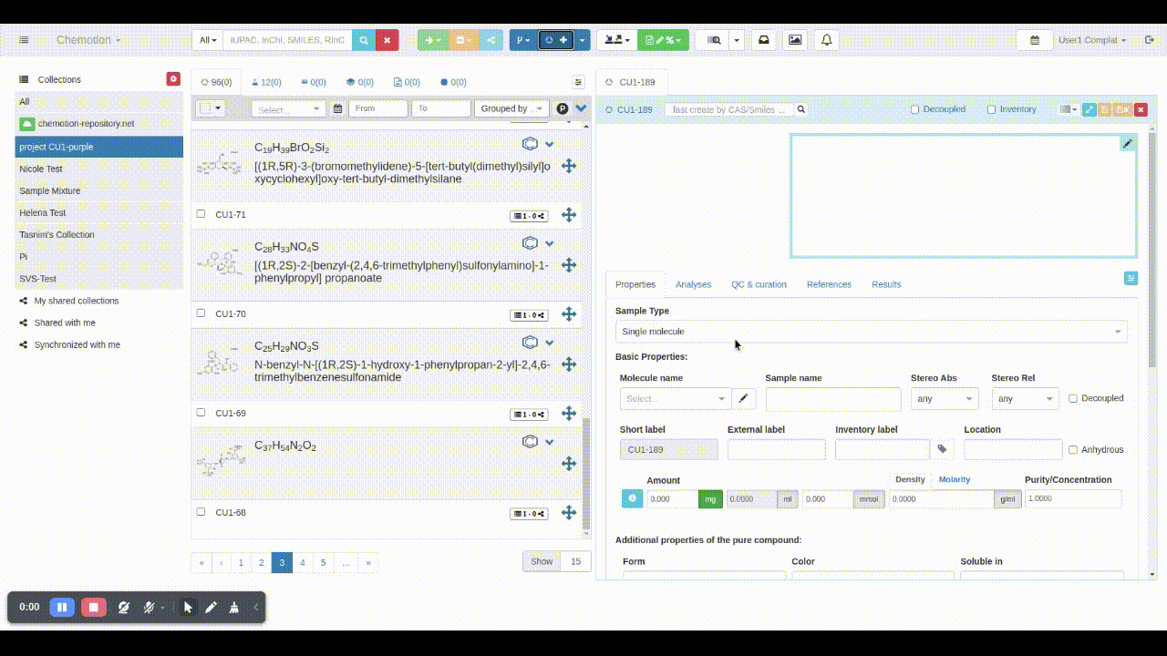Select the CU1-69 sample checkbox
The image size is (1167, 656).
(201, 413)
